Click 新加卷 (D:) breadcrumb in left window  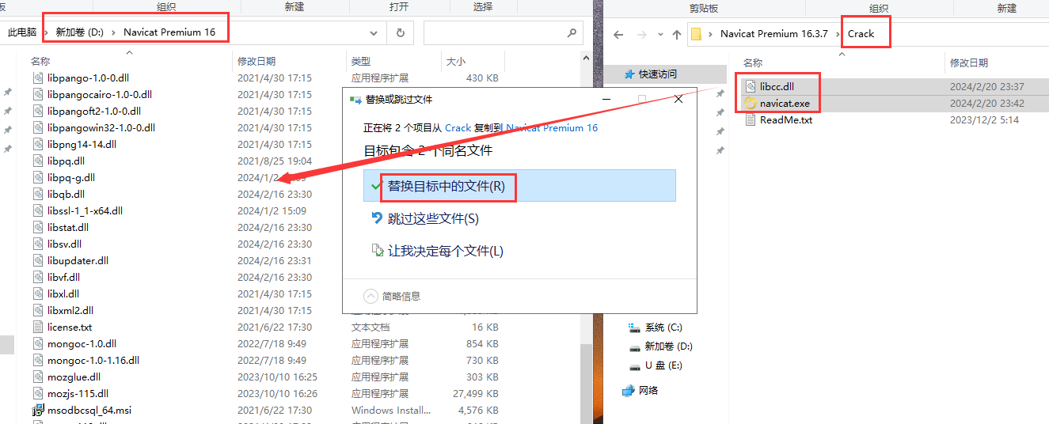(80, 32)
